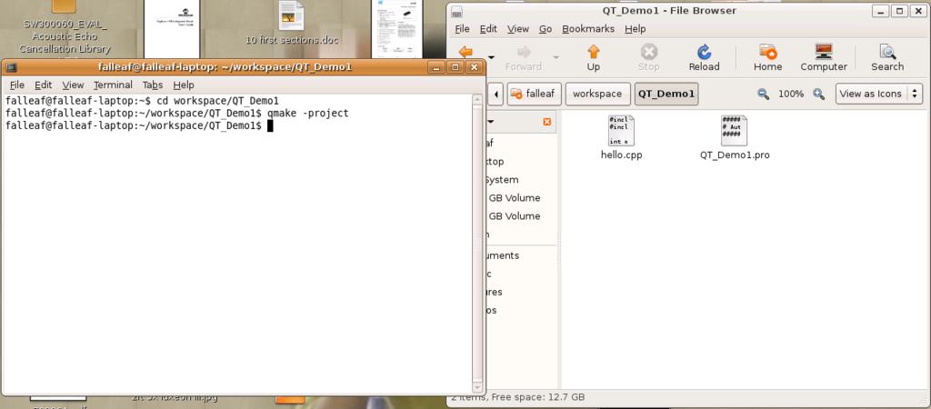This screenshot has height=409, width=931.
Task: Open File Browser Edit menu
Action: point(488,28)
